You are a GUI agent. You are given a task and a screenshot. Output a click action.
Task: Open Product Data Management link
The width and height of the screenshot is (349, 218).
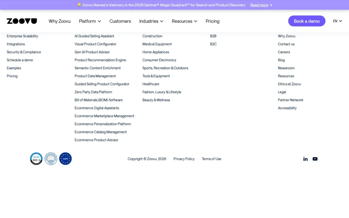[x=95, y=76]
